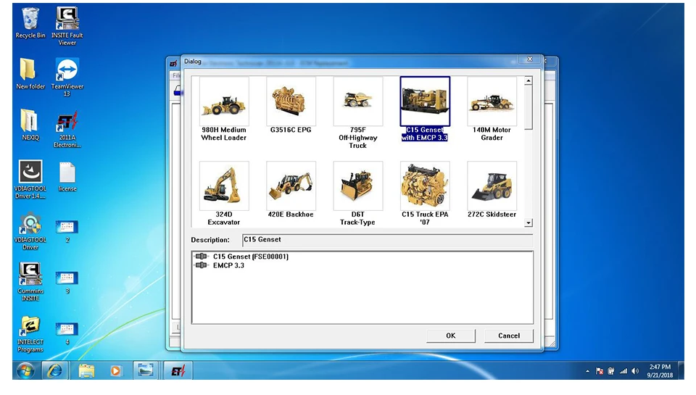Close the Dialog with the X button
The width and height of the screenshot is (696, 395).
click(x=529, y=59)
